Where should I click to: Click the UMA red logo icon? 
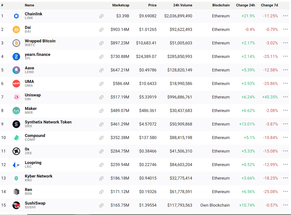(16, 84)
